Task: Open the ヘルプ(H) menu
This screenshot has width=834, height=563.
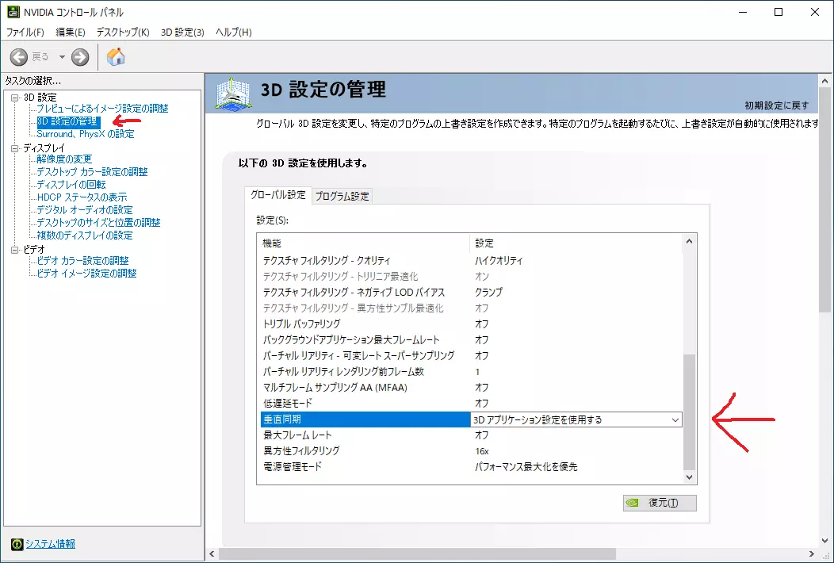Action: [x=234, y=32]
